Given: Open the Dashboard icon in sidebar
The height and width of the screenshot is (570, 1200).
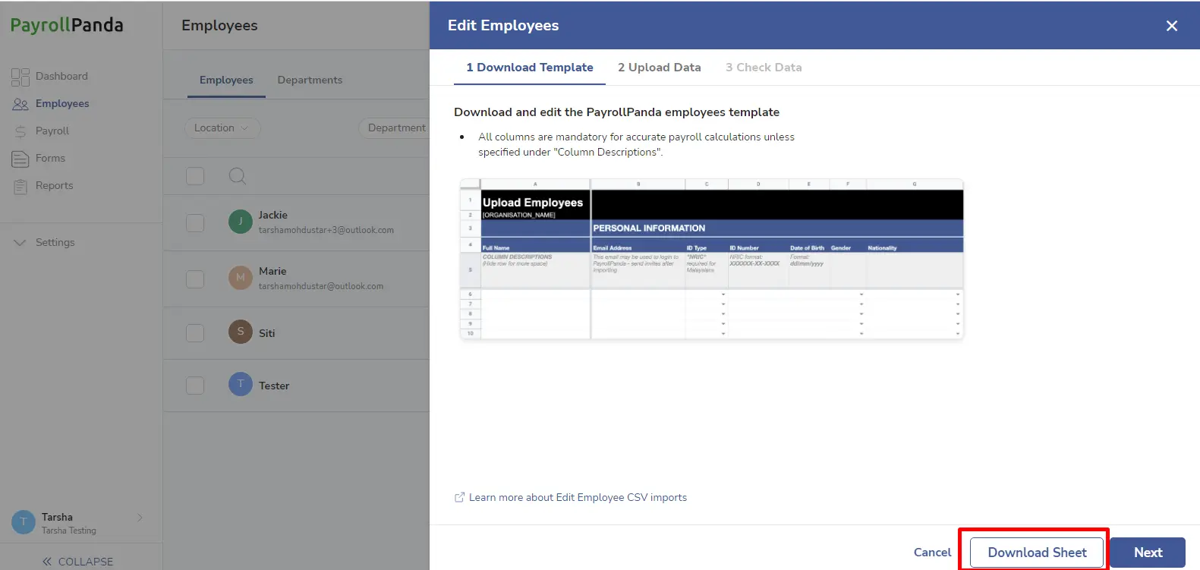Looking at the screenshot, I should point(20,77).
